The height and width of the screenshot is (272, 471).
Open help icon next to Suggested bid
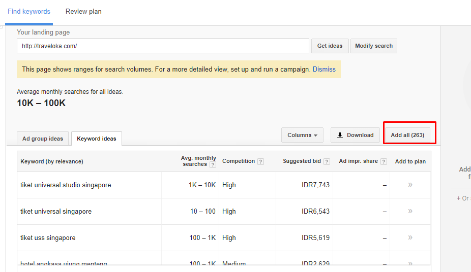[x=327, y=161]
